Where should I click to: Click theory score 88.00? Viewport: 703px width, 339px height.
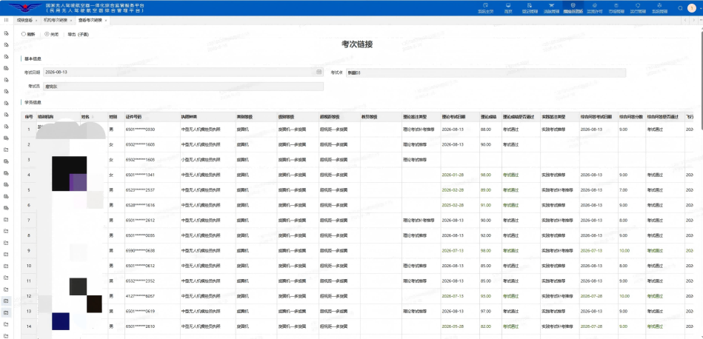point(485,130)
